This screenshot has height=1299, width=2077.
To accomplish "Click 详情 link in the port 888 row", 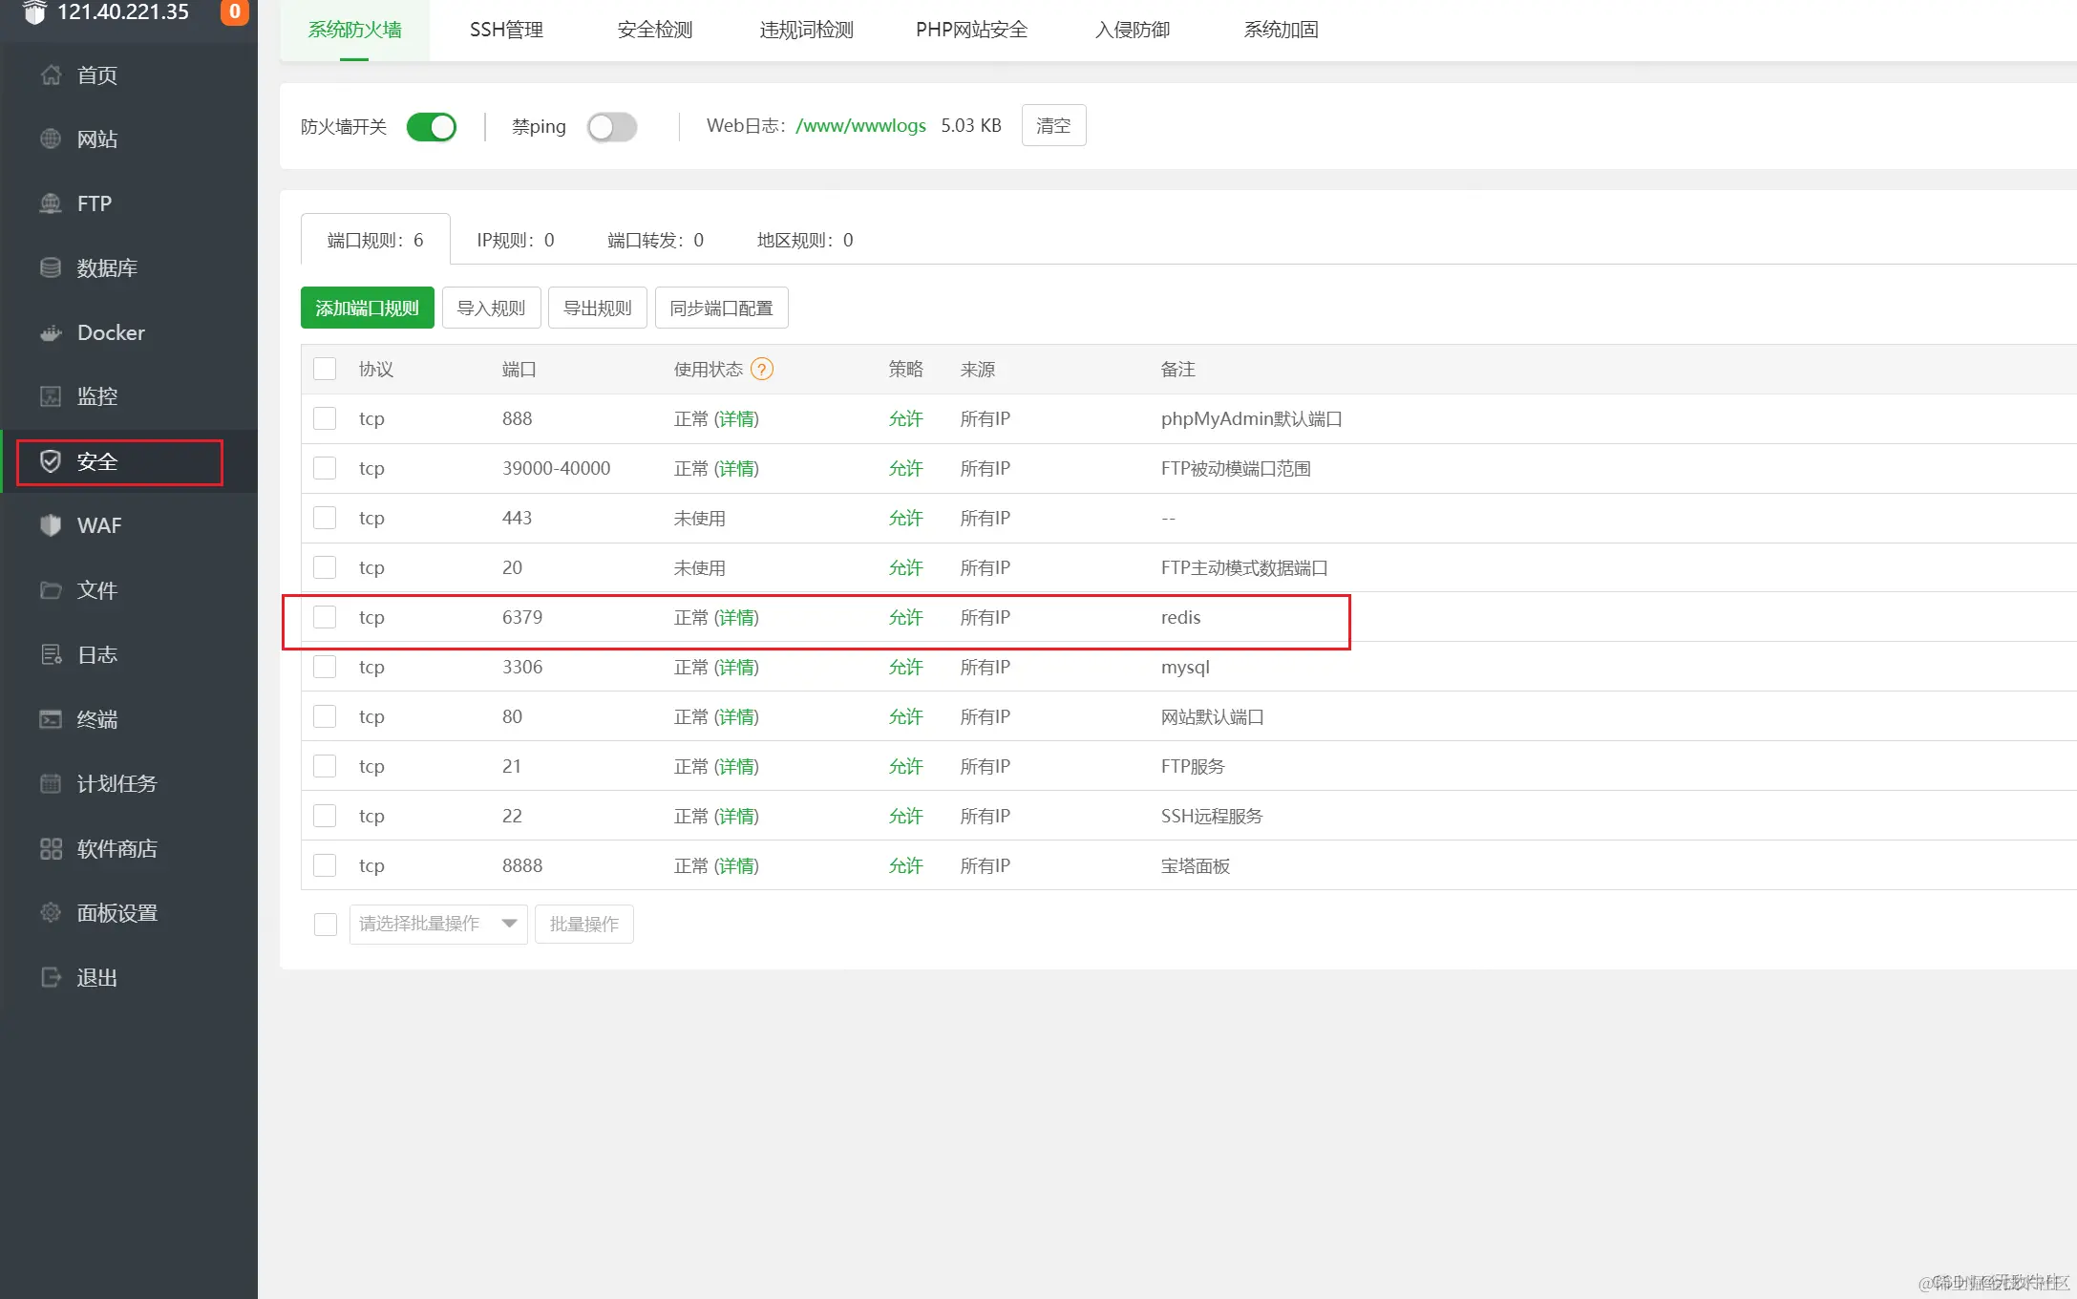I will 736,418.
